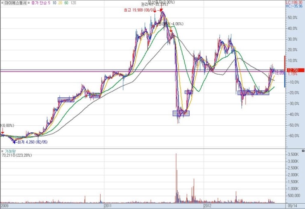The height and width of the screenshot is (209, 305).
Task: Select the 120-day moving average legend
Action: (73, 3)
